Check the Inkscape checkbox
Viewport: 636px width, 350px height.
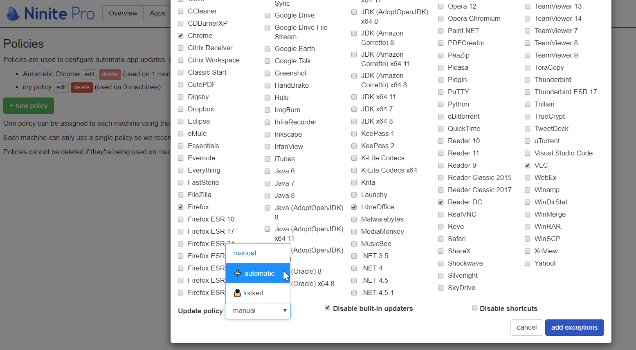[x=267, y=135]
